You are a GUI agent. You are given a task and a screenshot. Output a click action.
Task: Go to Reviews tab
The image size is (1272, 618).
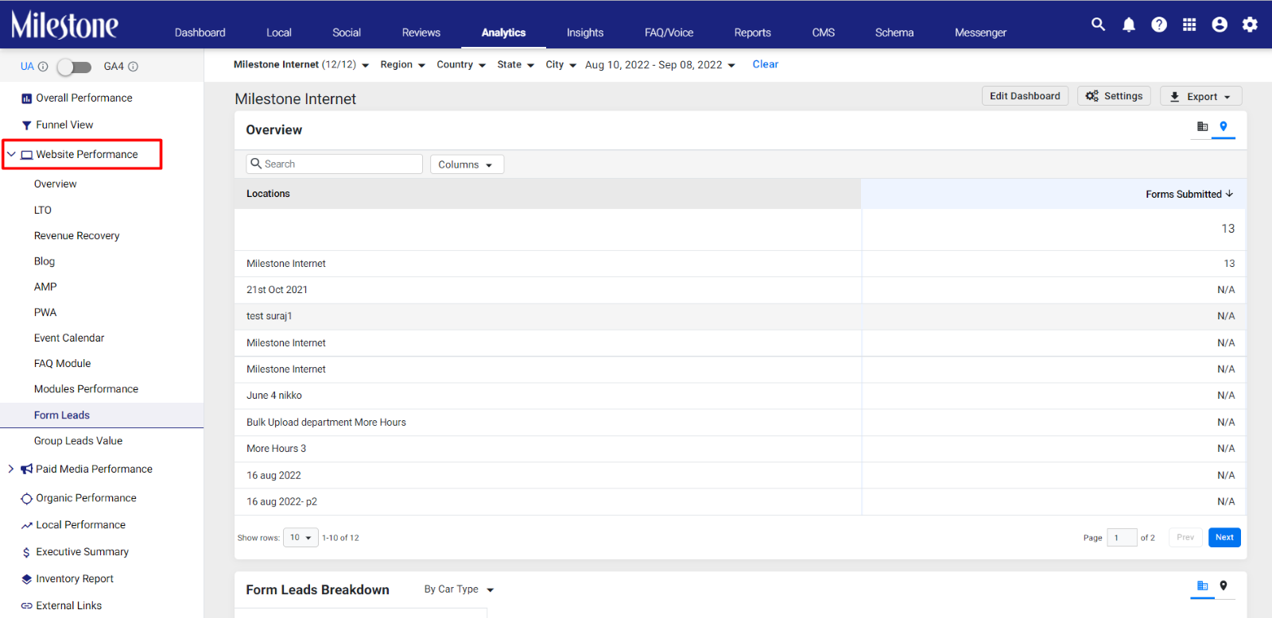(421, 33)
